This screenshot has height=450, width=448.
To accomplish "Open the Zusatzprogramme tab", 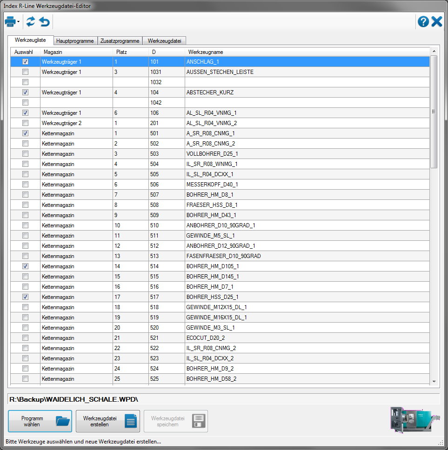I will (120, 41).
